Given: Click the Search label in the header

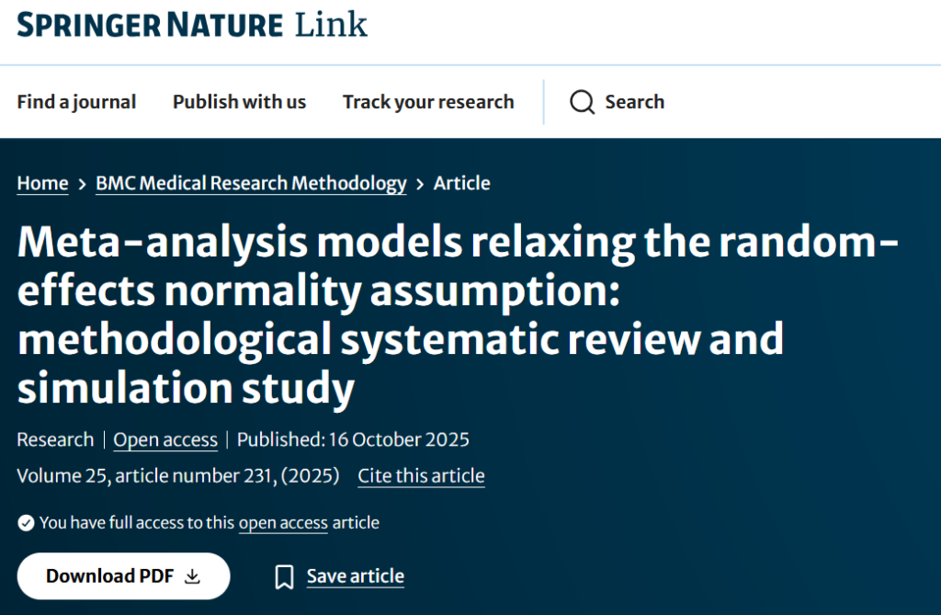Looking at the screenshot, I should [634, 102].
